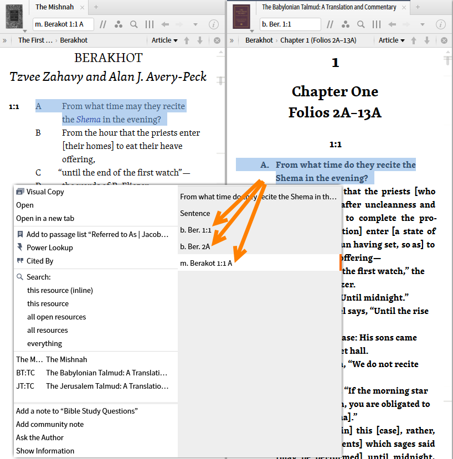Open history dropdown arrow in Talmud toolbar
This screenshot has height=459, width=453.
click(x=422, y=24)
